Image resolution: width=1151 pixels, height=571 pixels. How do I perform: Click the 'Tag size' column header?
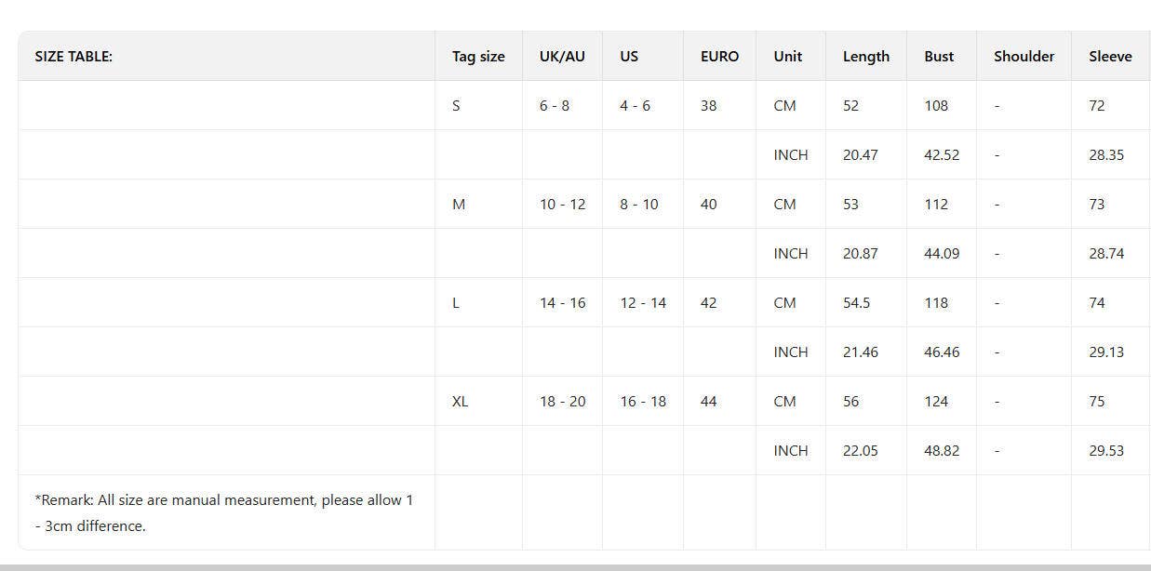pyautogui.click(x=478, y=57)
